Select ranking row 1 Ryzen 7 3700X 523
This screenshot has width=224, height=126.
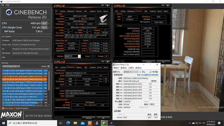tap(25, 71)
